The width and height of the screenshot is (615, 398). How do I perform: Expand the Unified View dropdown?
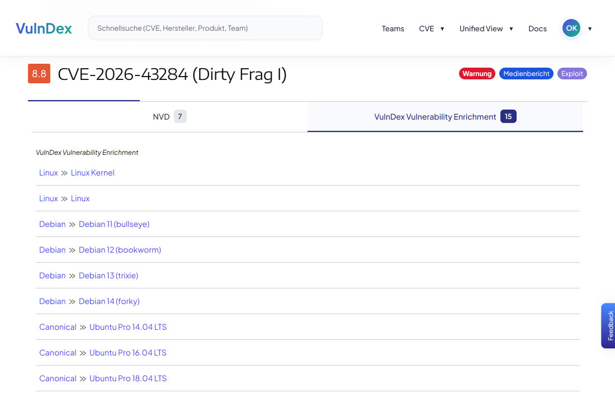pyautogui.click(x=486, y=29)
